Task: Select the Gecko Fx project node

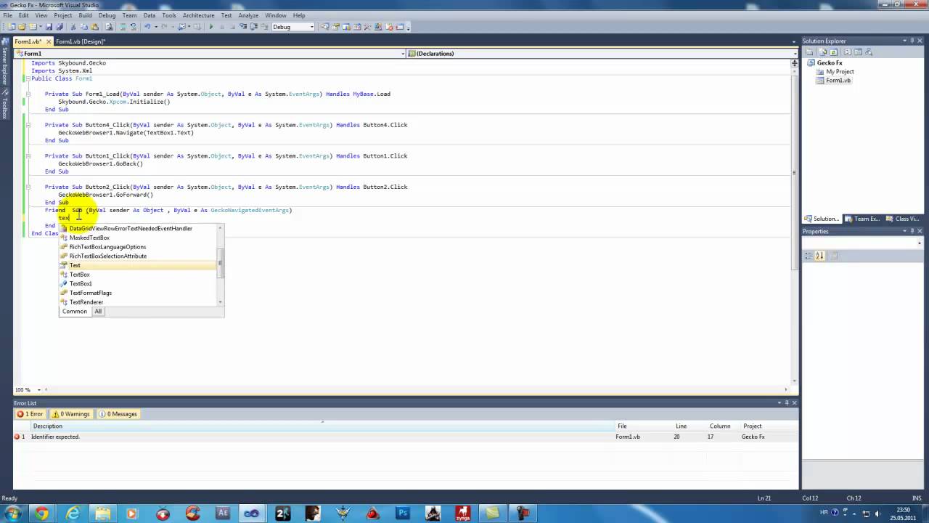Action: 830,62
